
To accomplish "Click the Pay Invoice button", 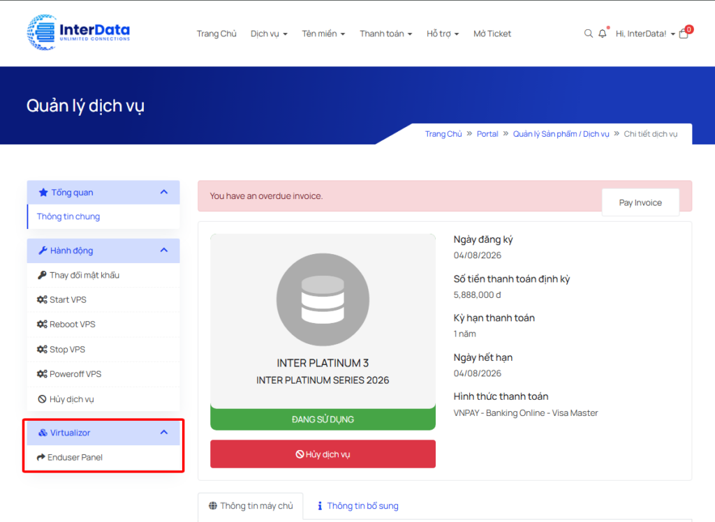I will tap(640, 202).
